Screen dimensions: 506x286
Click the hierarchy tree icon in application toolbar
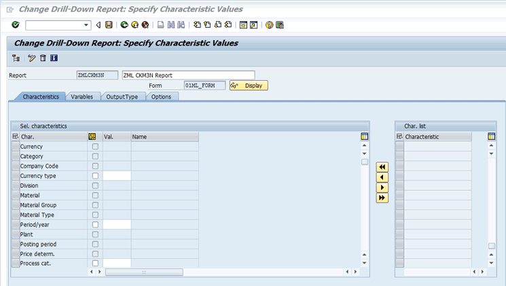(x=16, y=58)
